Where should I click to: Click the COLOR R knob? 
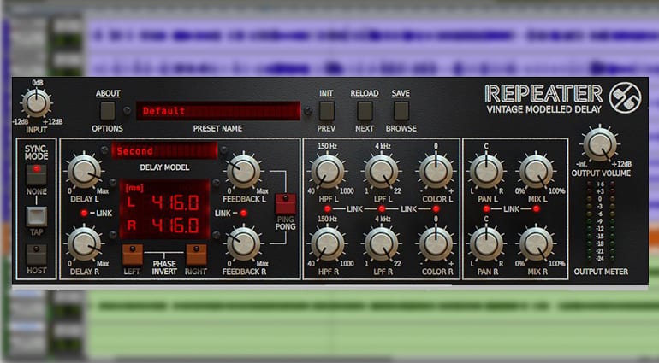tap(436, 243)
